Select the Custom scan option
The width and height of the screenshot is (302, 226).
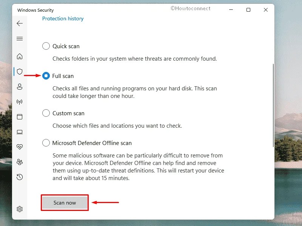tap(46, 113)
